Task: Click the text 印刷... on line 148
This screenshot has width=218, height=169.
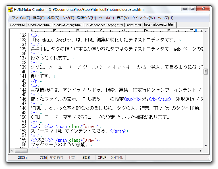Action: click(38, 108)
